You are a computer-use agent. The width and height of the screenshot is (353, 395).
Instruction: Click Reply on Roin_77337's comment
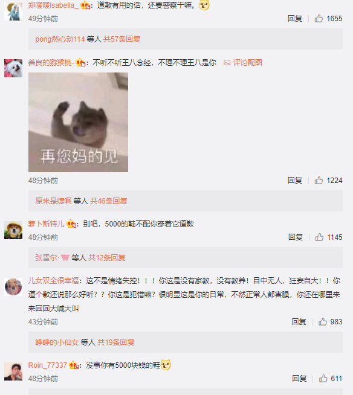pyautogui.click(x=299, y=378)
